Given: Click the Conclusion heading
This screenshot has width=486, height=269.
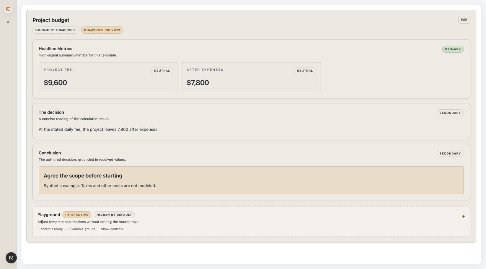Looking at the screenshot, I should click(50, 153).
